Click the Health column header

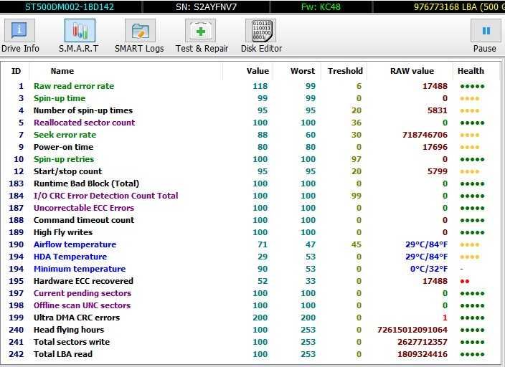pyautogui.click(x=471, y=71)
